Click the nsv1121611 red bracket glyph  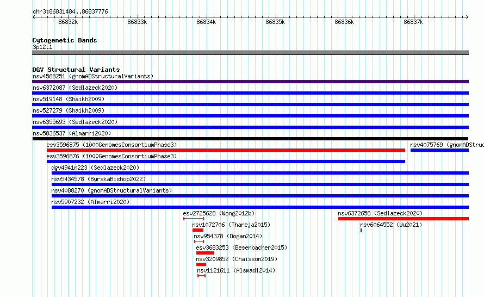202,276
